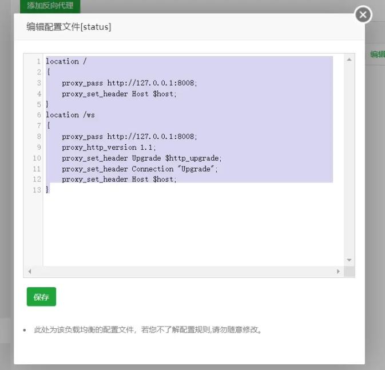Click the closing brace on line 13
Viewport: 385px width, 370px height.
click(47, 190)
